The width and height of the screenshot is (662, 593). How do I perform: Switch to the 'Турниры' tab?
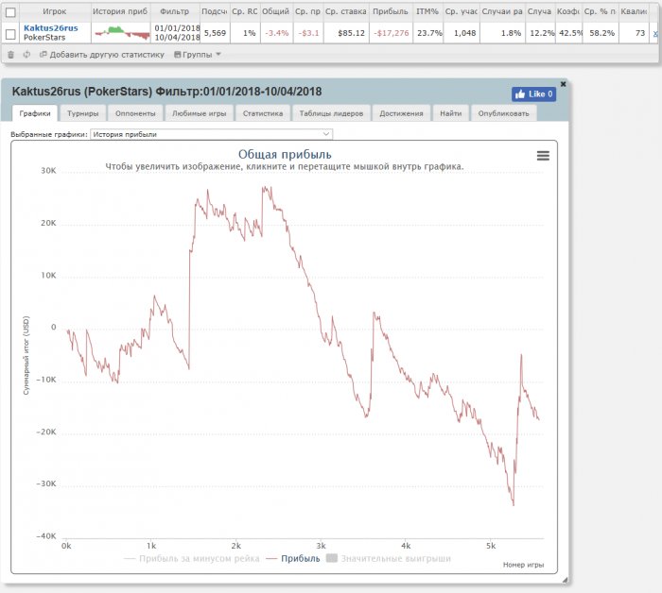[83, 113]
